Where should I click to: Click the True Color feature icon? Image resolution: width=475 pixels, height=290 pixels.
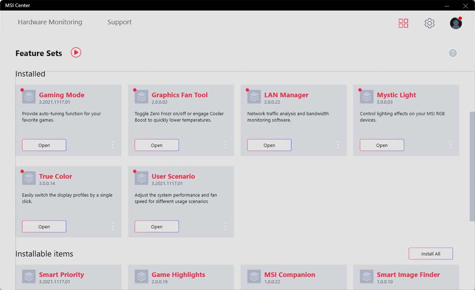coord(29,178)
